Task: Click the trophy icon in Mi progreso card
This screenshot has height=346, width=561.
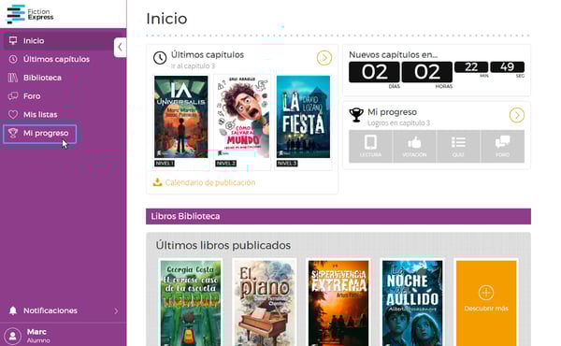Action: point(356,115)
